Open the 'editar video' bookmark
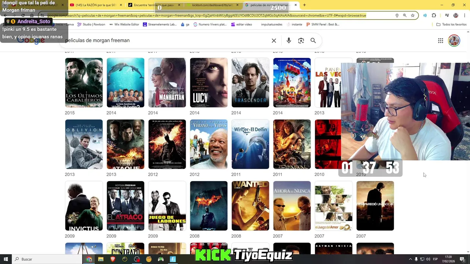 [x=241, y=25]
